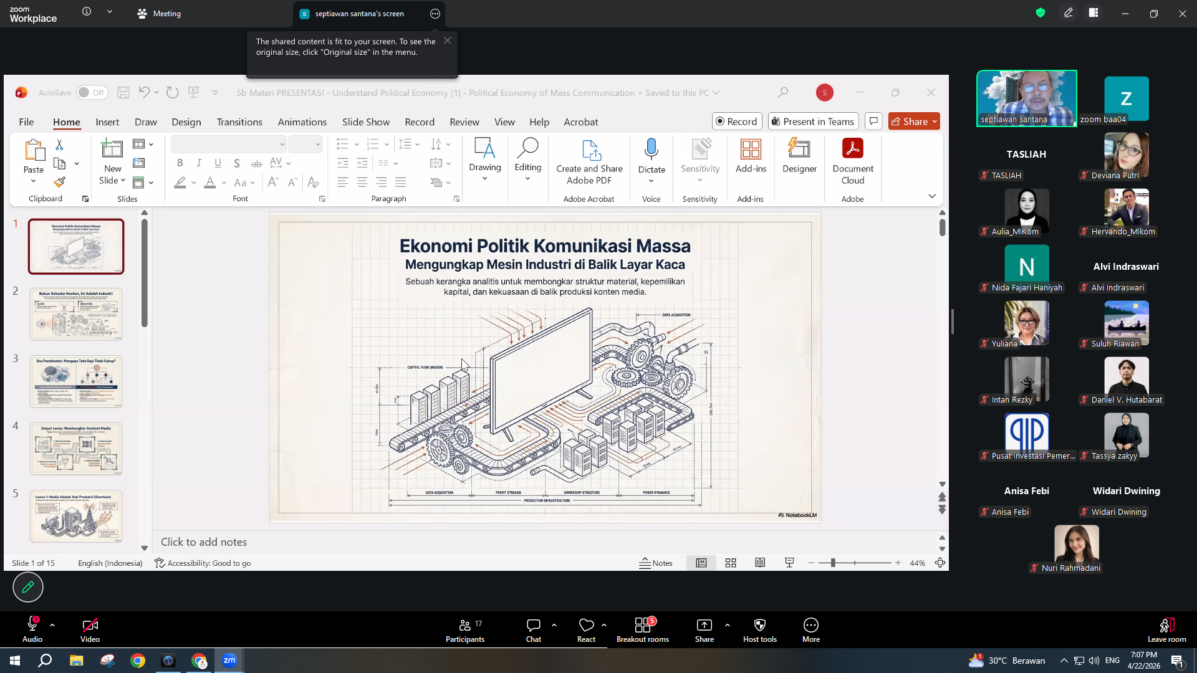Toggle Underline formatting

[x=218, y=163]
